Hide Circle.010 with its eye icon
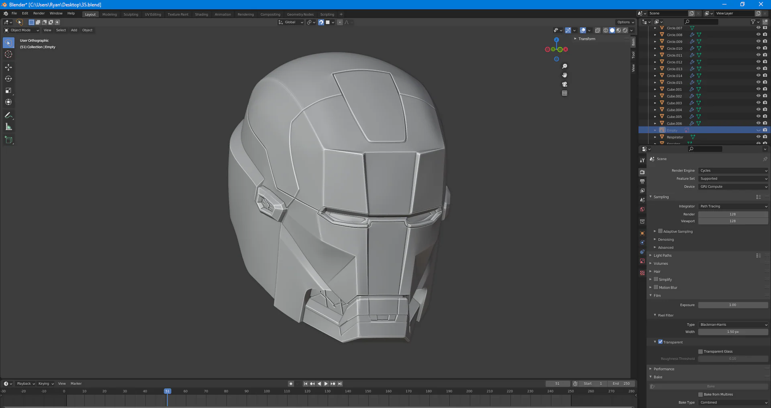 click(x=758, y=48)
